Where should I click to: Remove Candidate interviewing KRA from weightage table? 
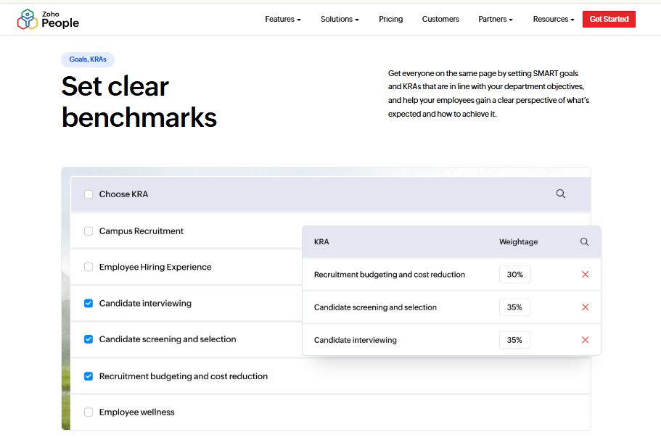click(585, 340)
